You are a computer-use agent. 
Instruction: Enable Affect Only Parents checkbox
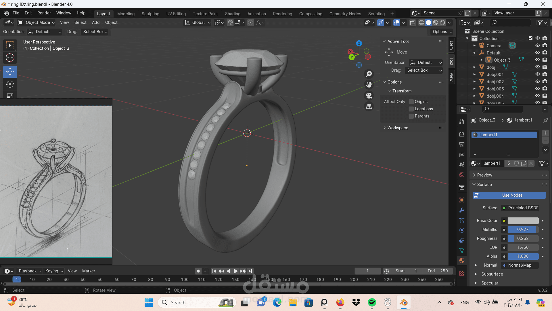[x=411, y=116]
